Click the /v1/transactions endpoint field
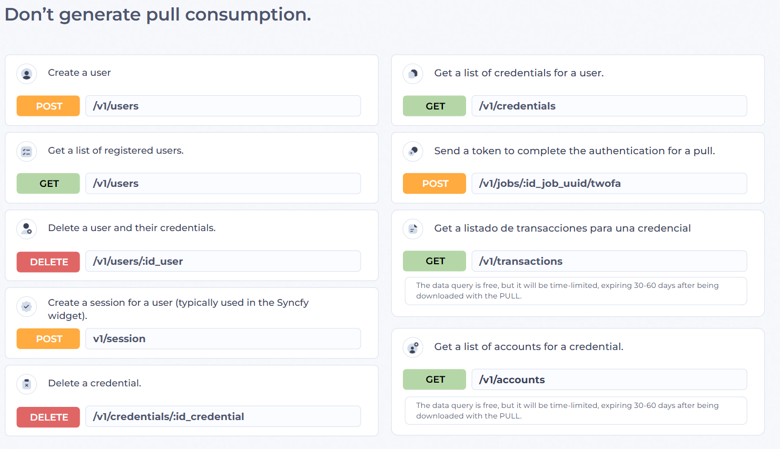The width and height of the screenshot is (780, 449). (x=609, y=261)
